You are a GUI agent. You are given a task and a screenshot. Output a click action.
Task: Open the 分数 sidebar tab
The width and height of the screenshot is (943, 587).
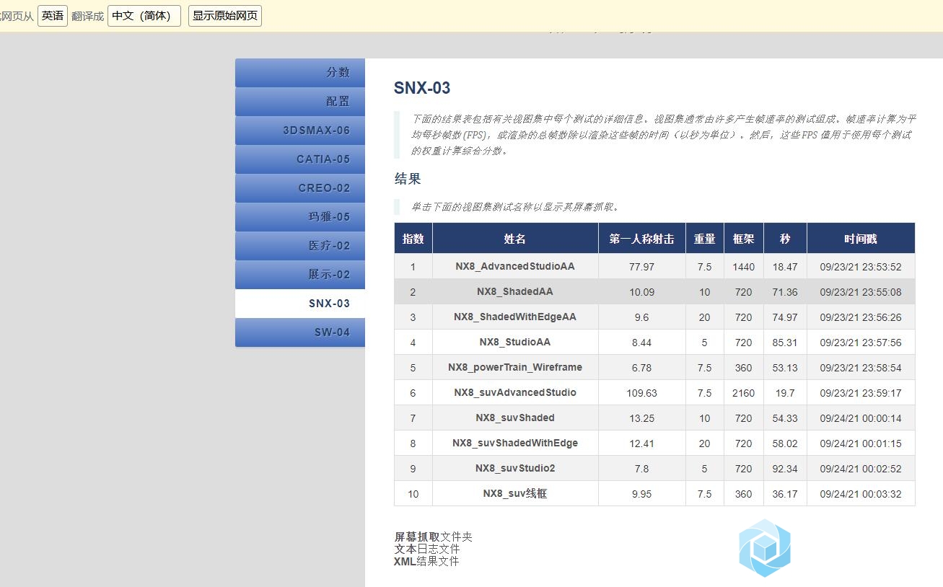(300, 73)
